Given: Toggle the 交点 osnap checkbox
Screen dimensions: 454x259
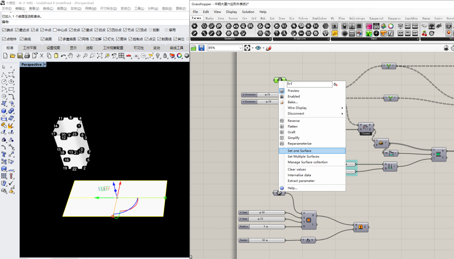Looking at the screenshot, I should click(71, 30).
